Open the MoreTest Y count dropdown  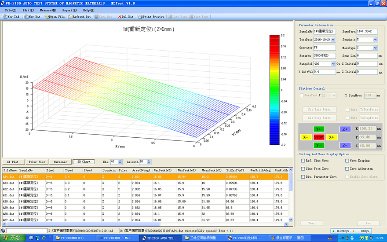click(334, 95)
